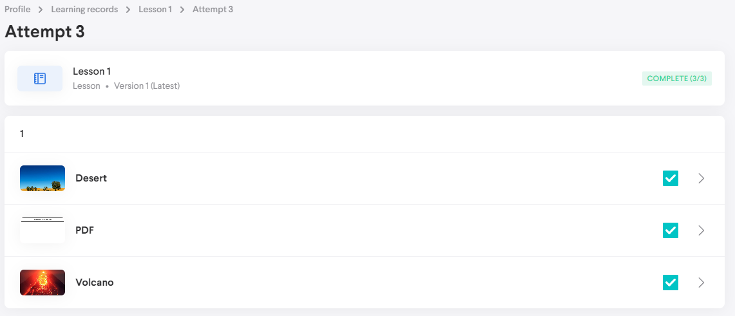
Task: Click the Lesson 1 book icon
Action: pos(40,79)
